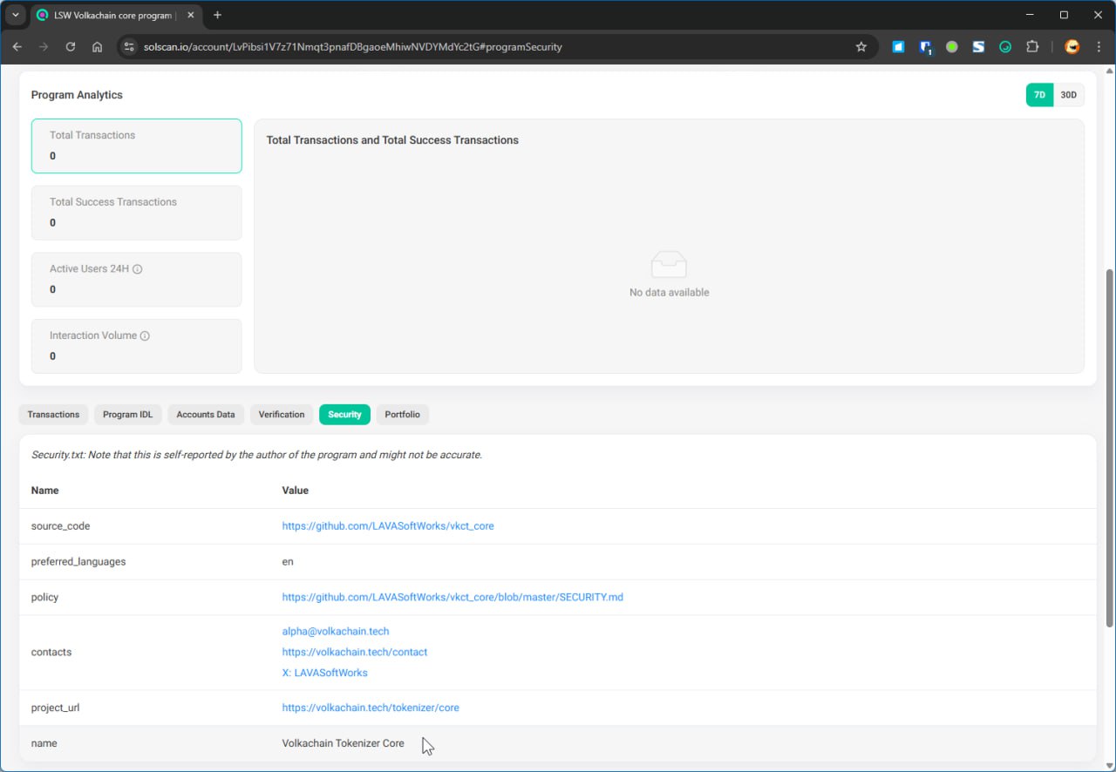Click the Security.txt self-reported note
Screen dimensions: 1116x772
(x=256, y=455)
